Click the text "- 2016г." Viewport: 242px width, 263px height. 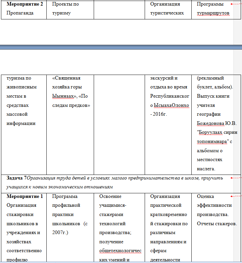(158, 114)
